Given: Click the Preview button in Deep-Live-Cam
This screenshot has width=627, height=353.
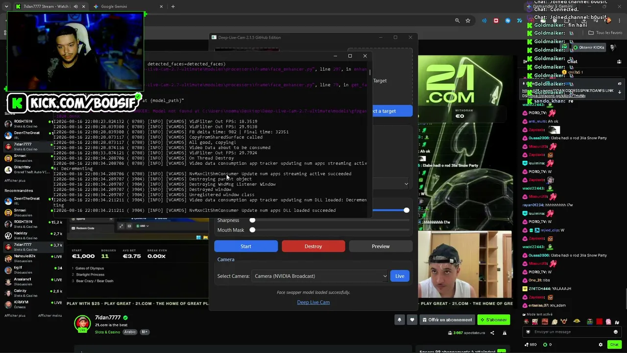Looking at the screenshot, I should pos(381,246).
